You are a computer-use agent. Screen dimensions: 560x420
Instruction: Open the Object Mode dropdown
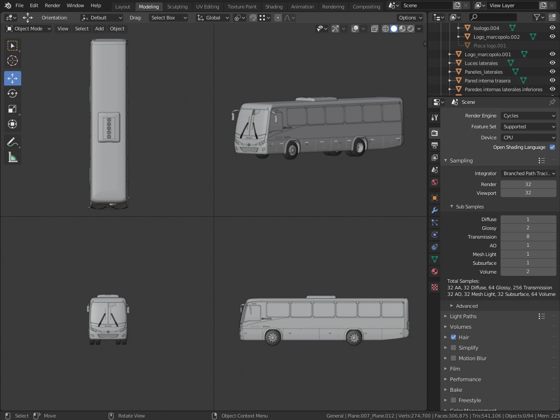click(29, 29)
